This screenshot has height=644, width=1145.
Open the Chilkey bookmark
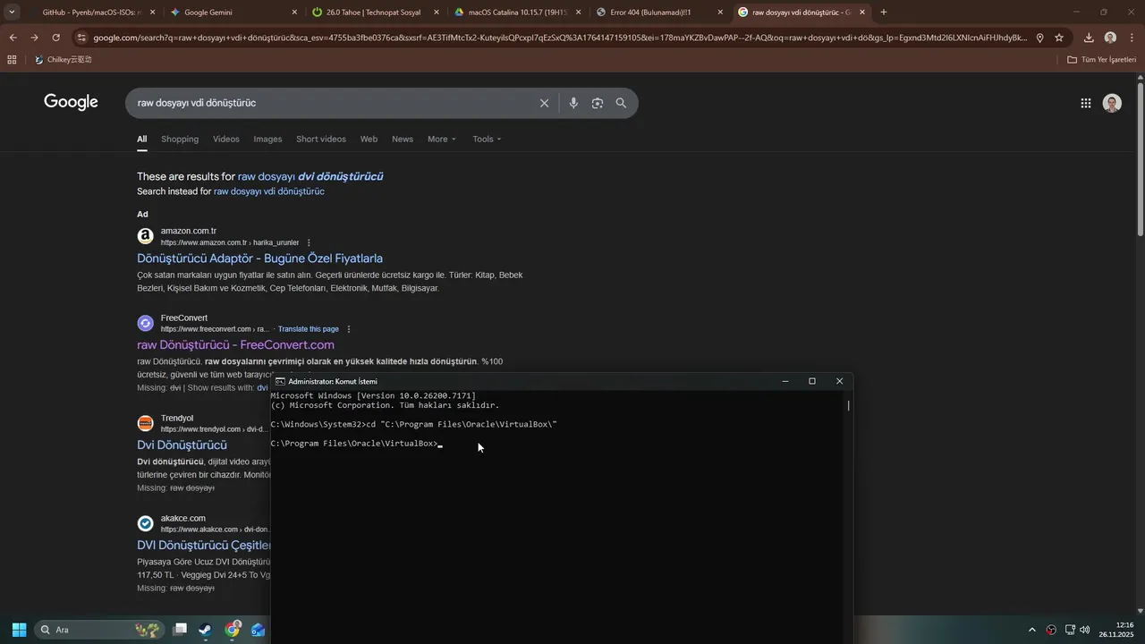tap(64, 60)
